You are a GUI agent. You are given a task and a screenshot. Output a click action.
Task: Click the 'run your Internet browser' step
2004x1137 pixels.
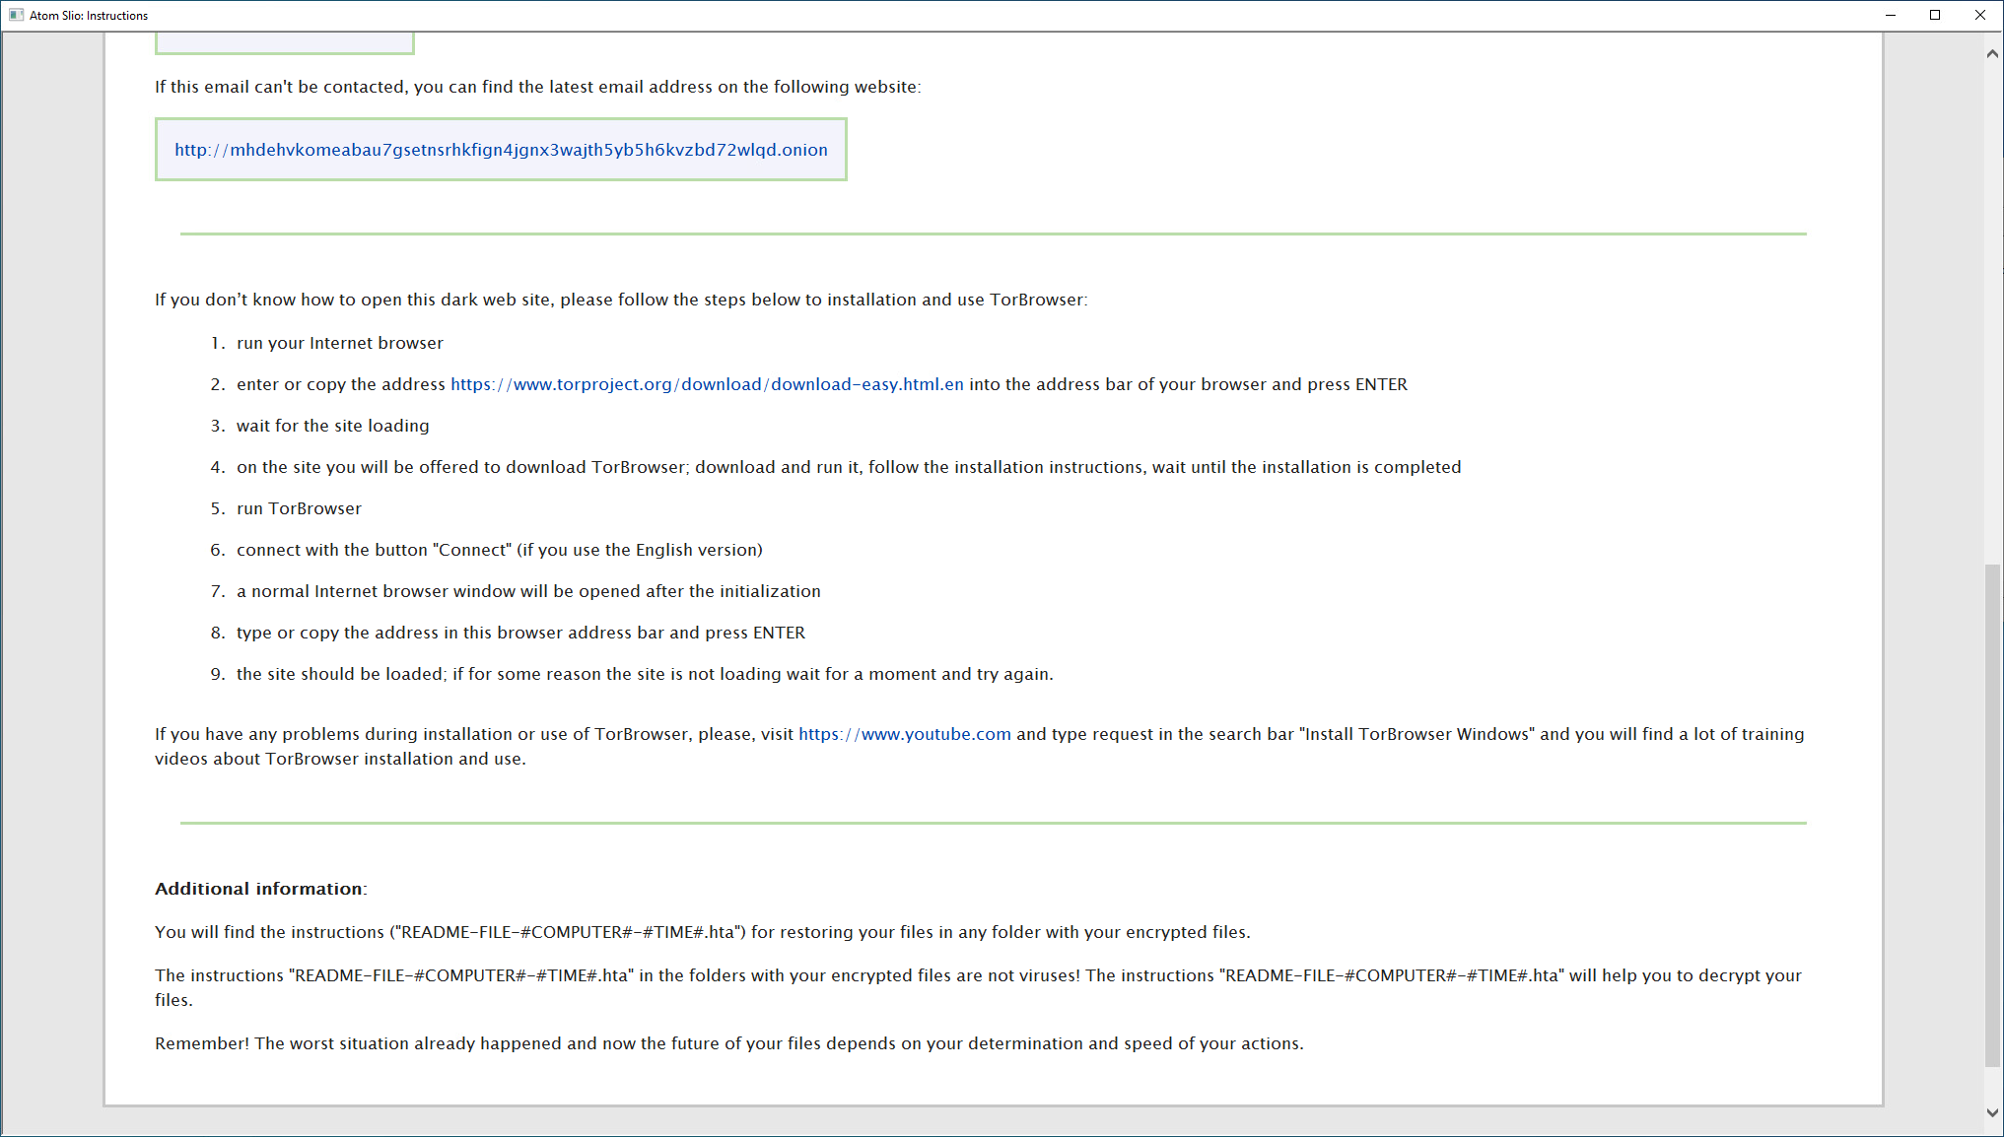tap(339, 343)
